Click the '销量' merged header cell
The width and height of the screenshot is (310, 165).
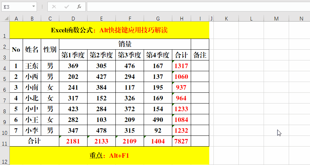[x=125, y=44]
